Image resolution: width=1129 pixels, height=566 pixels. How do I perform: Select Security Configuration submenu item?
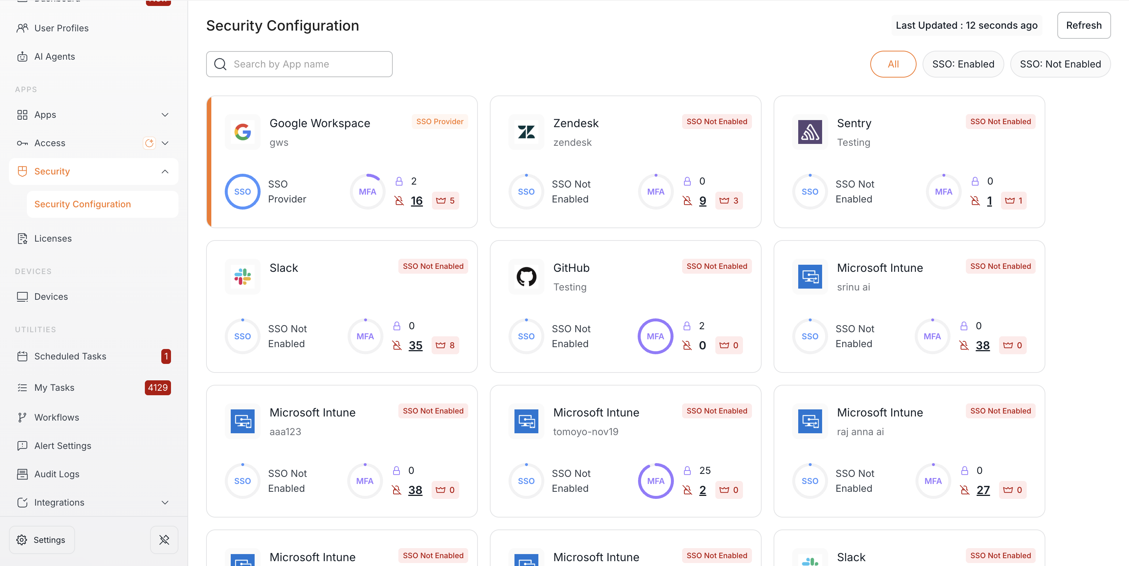[x=103, y=204]
